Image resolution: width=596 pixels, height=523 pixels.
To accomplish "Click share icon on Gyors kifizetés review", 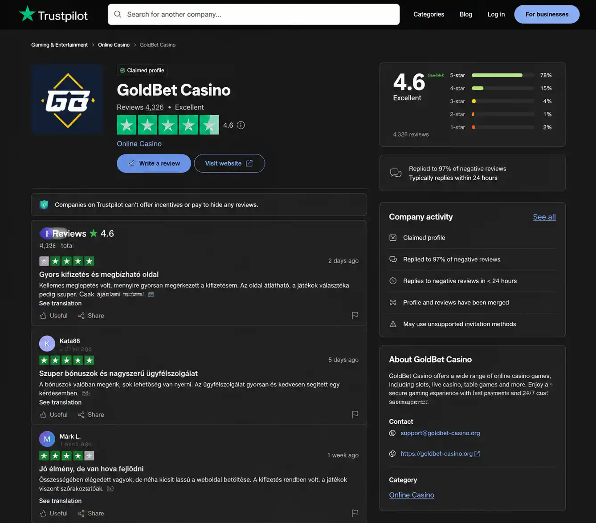I will click(x=81, y=316).
